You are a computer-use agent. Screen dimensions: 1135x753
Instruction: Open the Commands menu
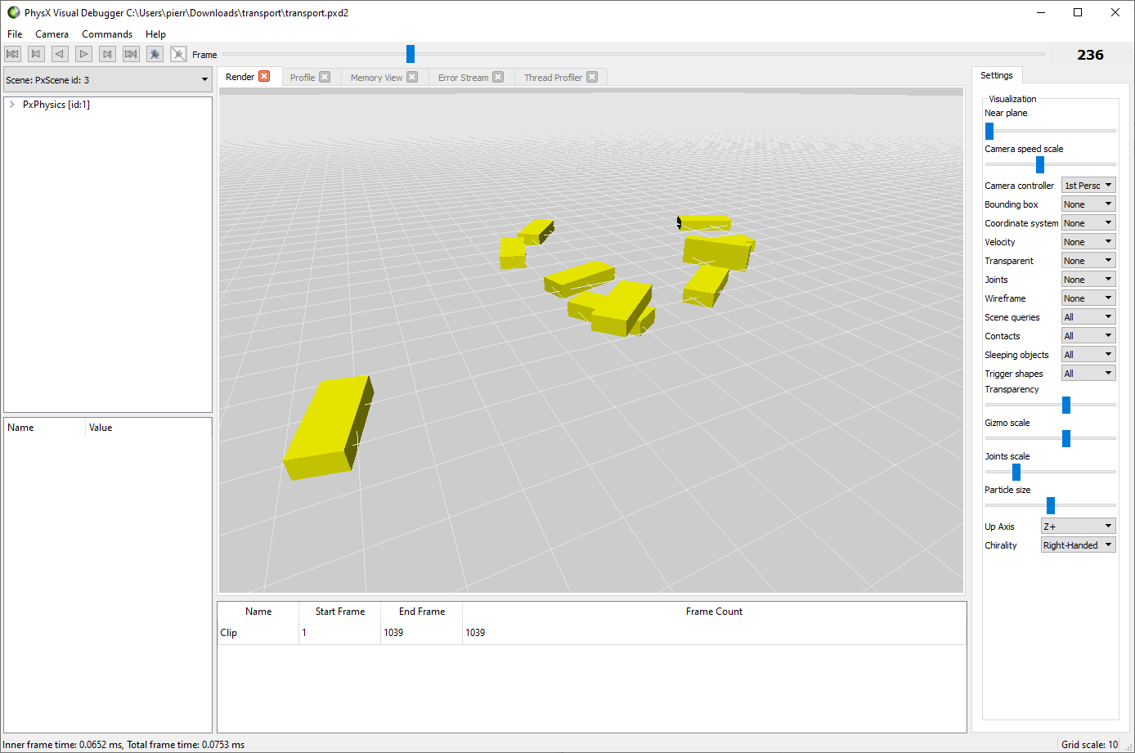[x=107, y=34]
